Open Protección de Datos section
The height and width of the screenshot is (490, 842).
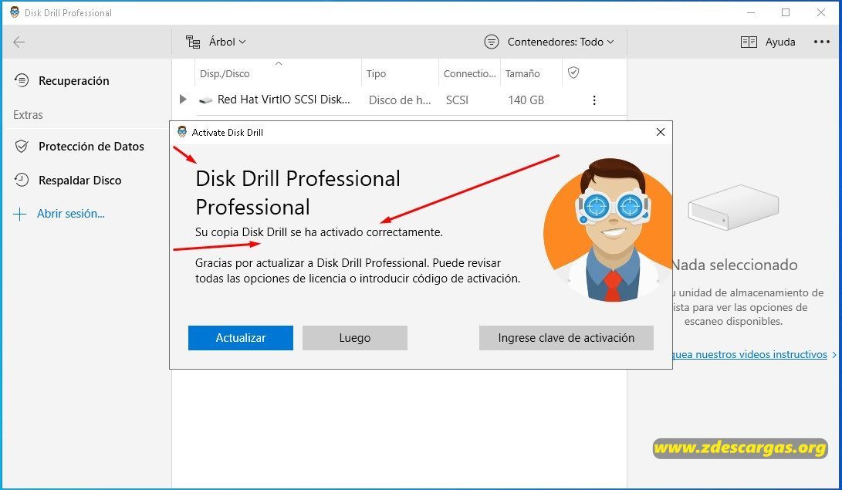91,147
